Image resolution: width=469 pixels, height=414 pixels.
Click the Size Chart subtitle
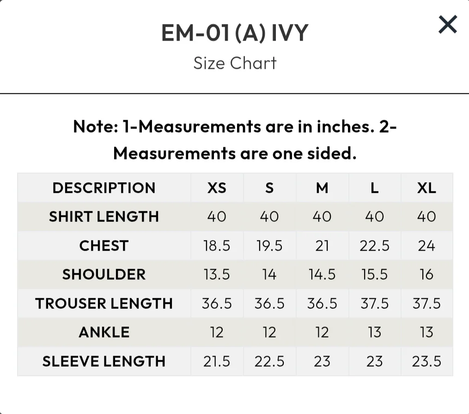coord(234,63)
